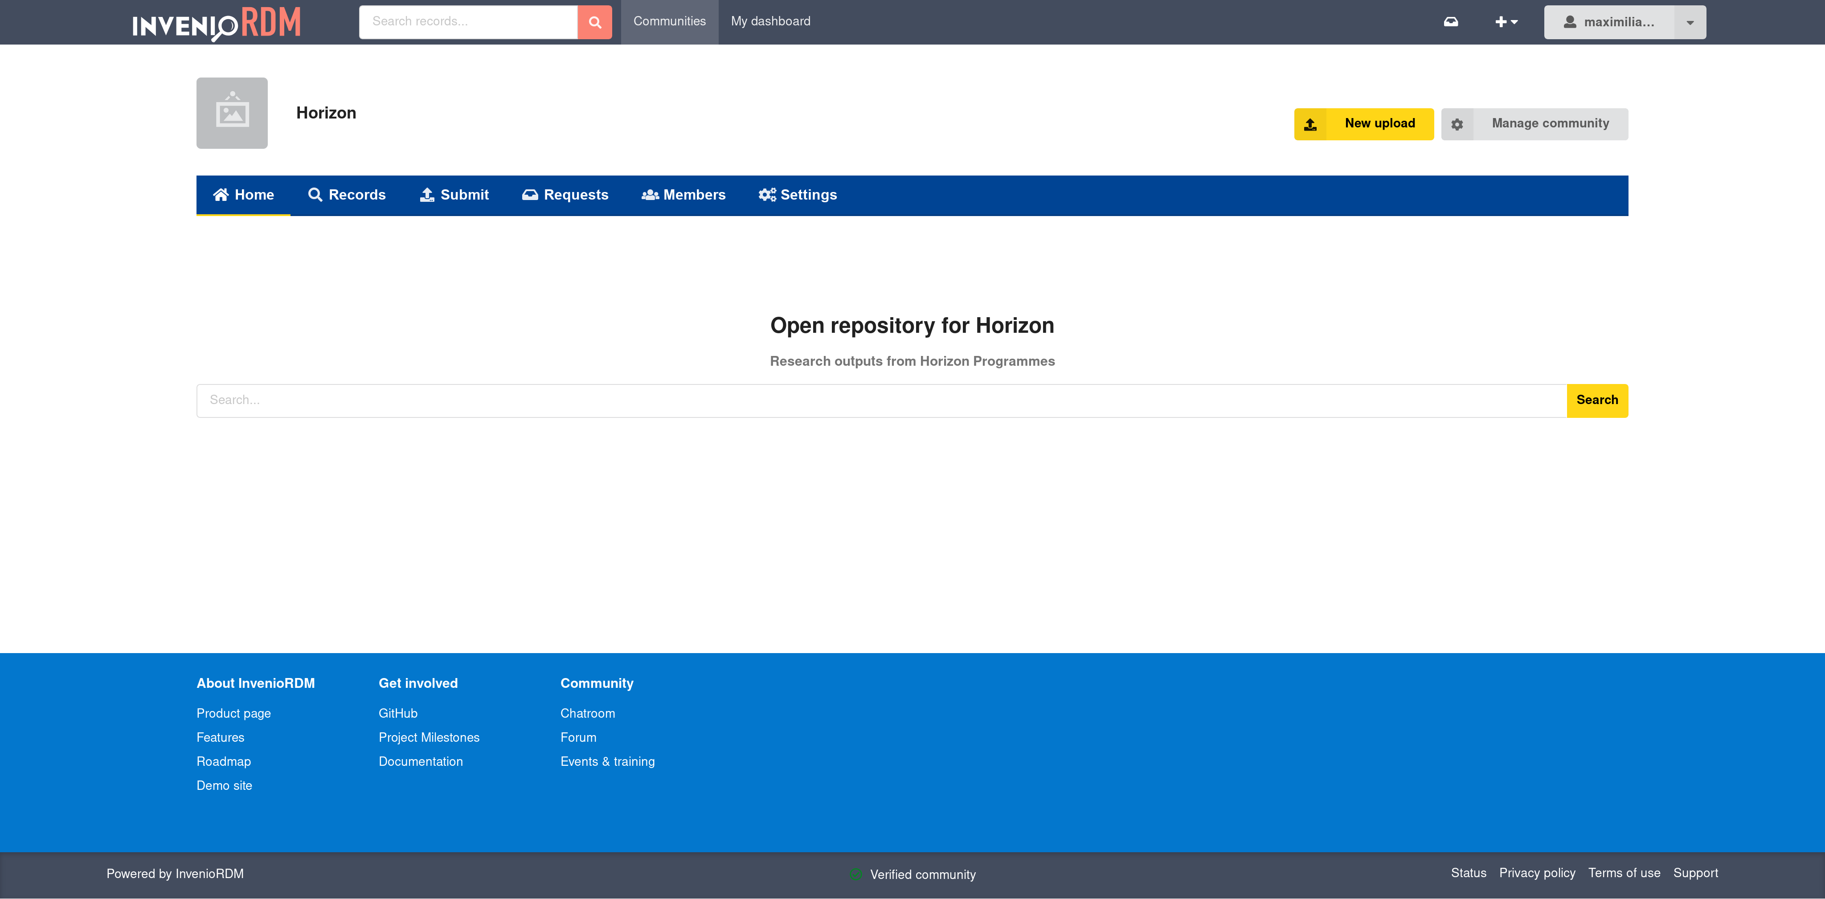Click the Get involved footer heading

(x=418, y=684)
